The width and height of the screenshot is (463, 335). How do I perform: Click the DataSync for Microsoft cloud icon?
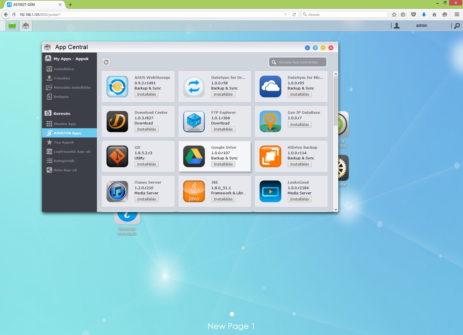(x=270, y=87)
